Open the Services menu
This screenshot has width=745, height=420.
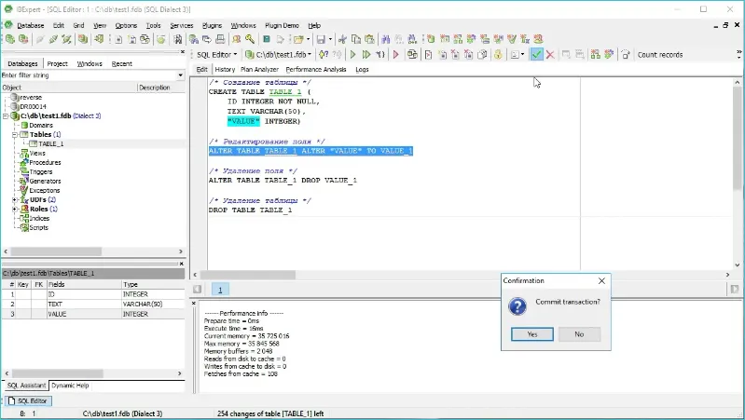coord(182,26)
